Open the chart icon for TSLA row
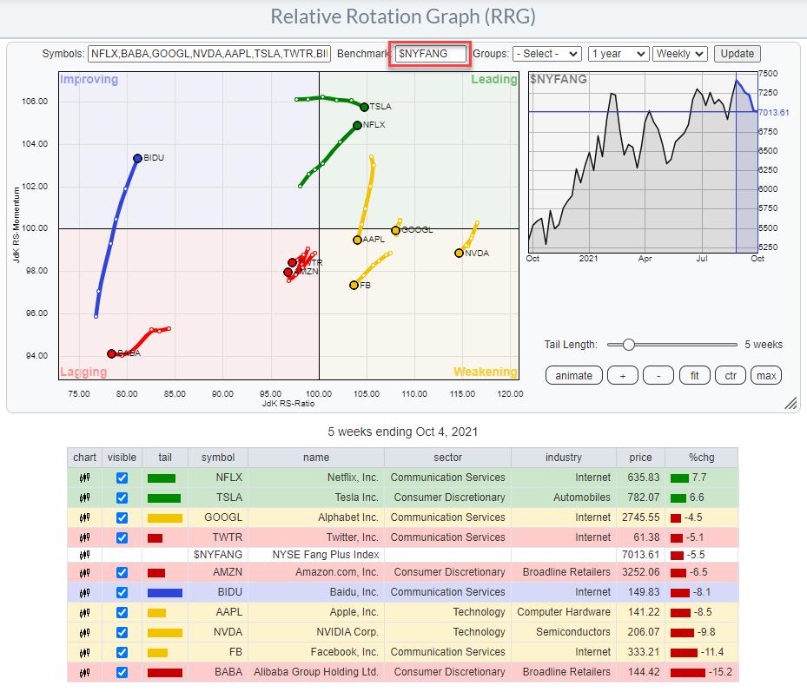 [x=84, y=498]
